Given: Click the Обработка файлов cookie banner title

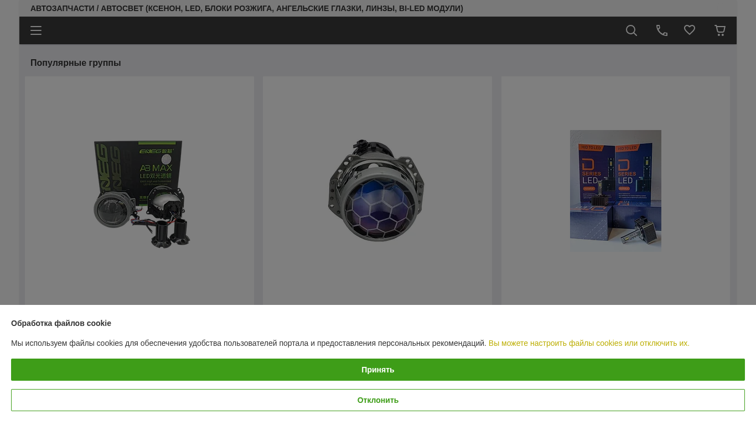Looking at the screenshot, I should pyautogui.click(x=61, y=323).
